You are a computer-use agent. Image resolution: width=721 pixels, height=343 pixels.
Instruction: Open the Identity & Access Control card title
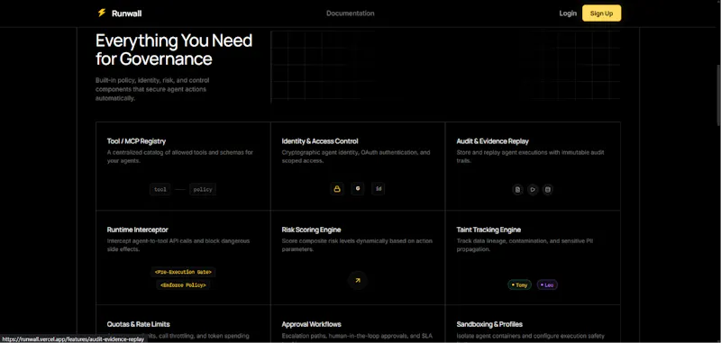click(x=320, y=141)
